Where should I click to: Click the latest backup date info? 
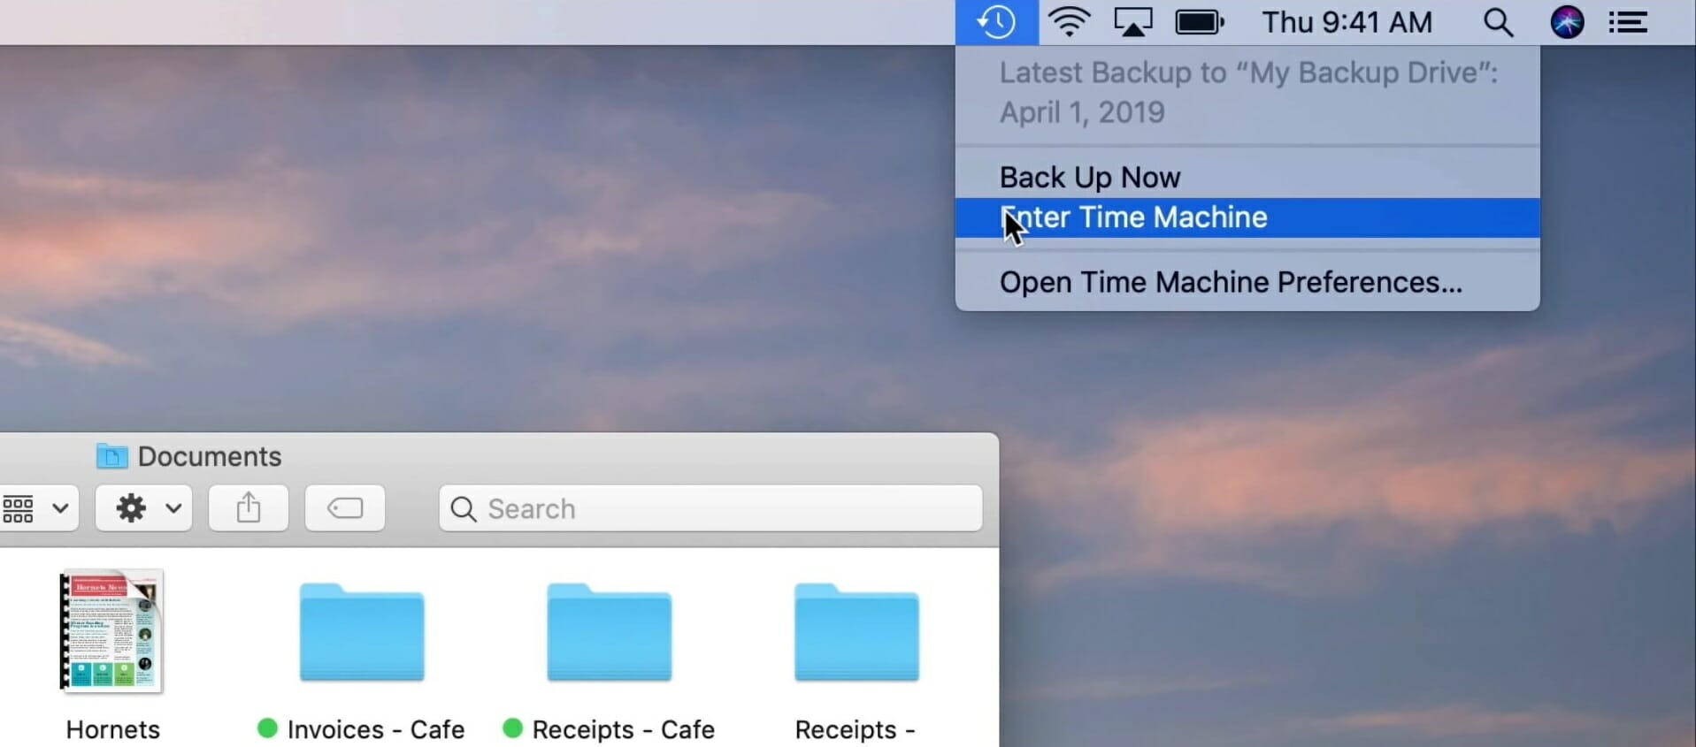point(1247,93)
